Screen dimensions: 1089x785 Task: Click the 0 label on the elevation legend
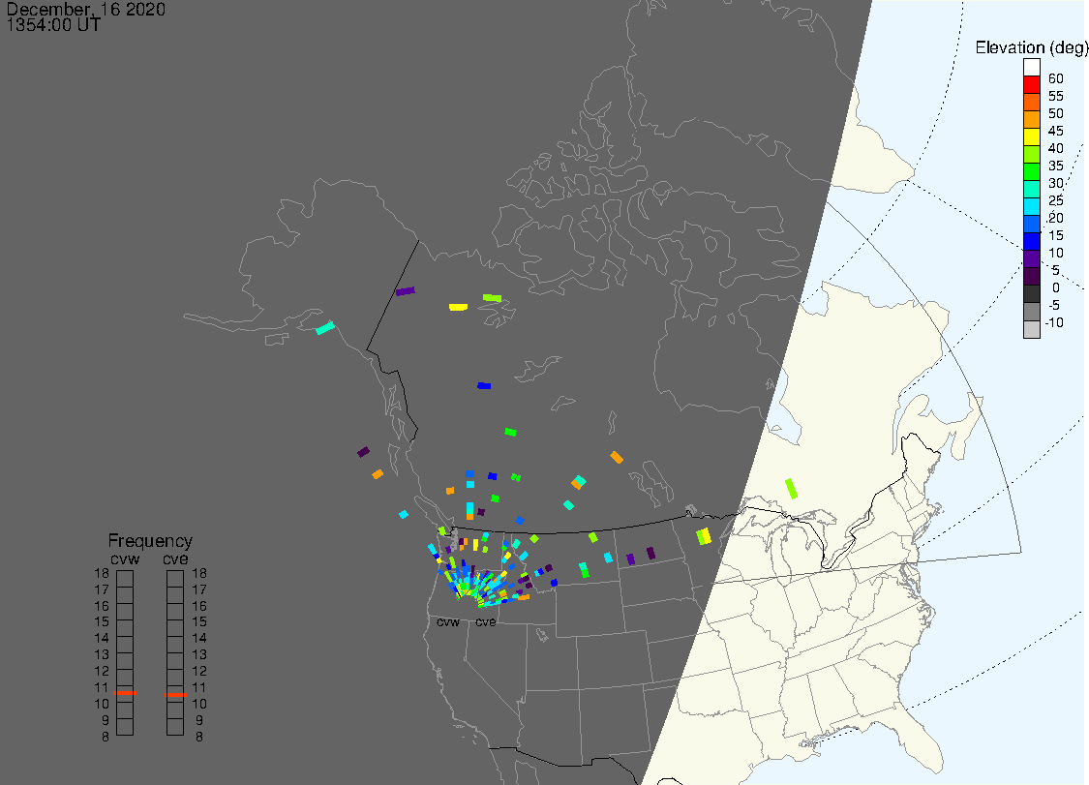point(1056,287)
